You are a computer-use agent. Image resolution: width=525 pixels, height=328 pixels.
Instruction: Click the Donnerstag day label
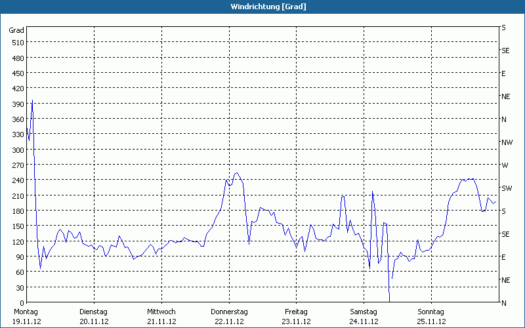[229, 312]
